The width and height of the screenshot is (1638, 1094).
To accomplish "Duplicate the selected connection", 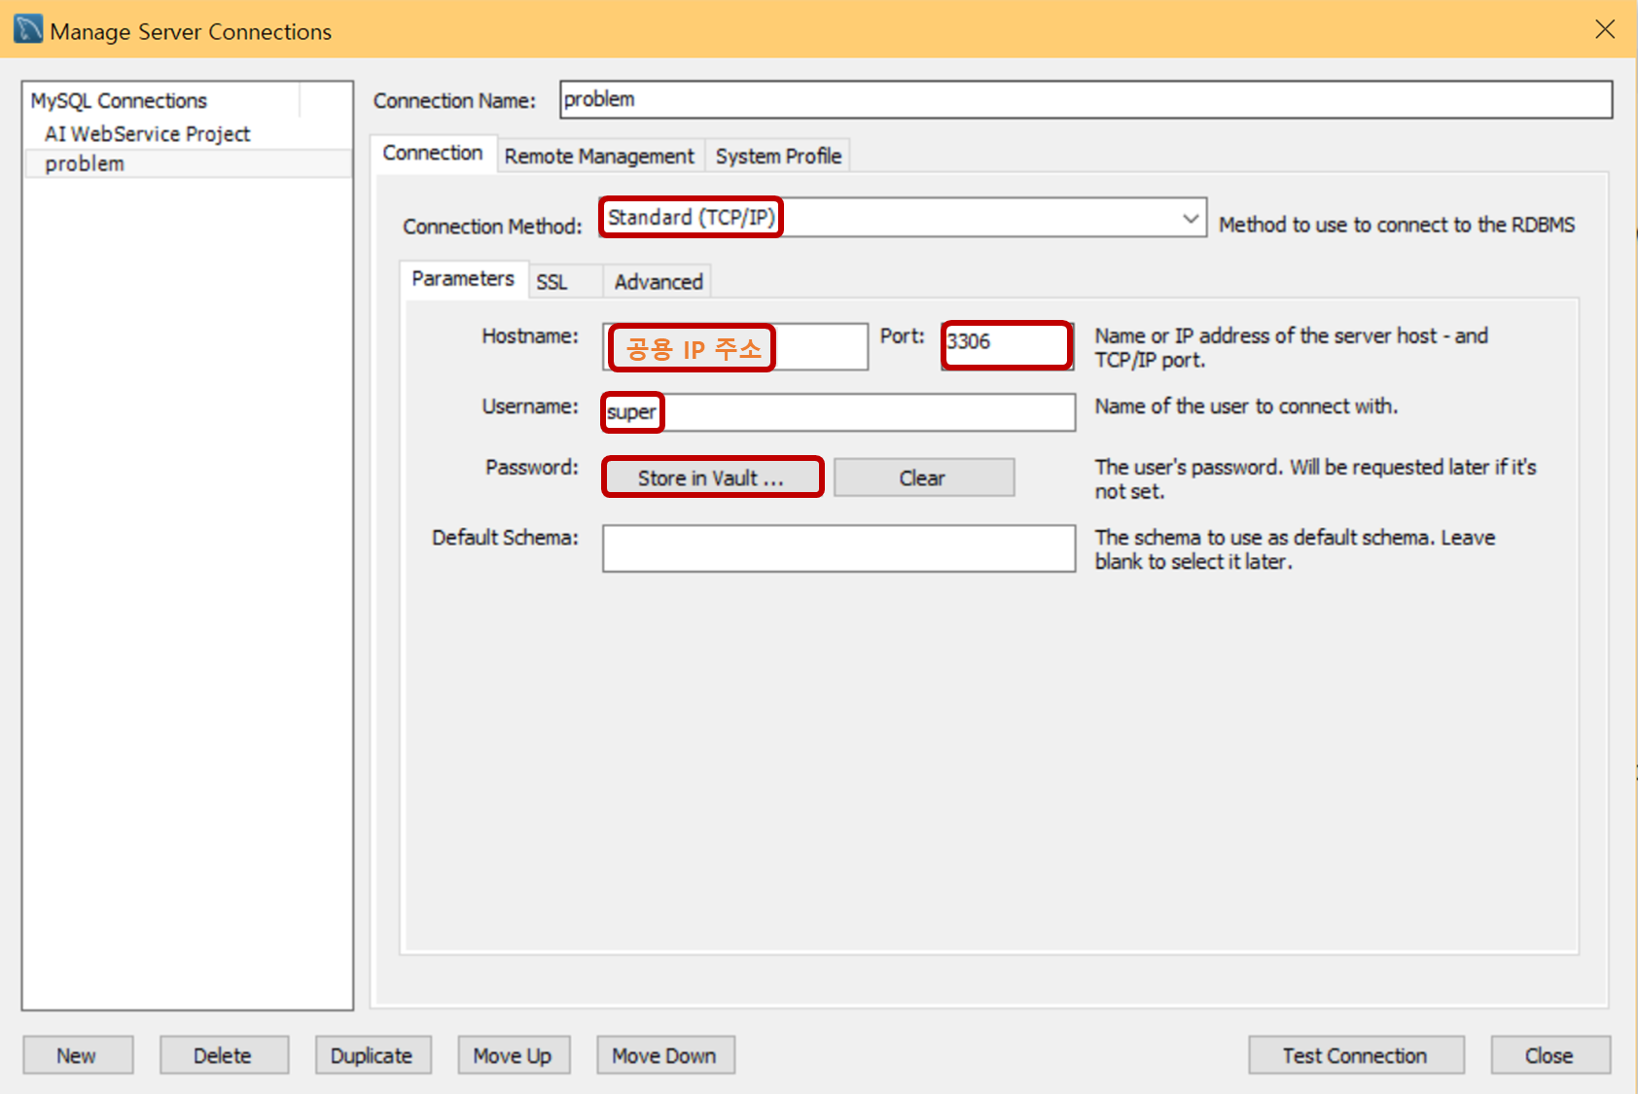I will (373, 1055).
